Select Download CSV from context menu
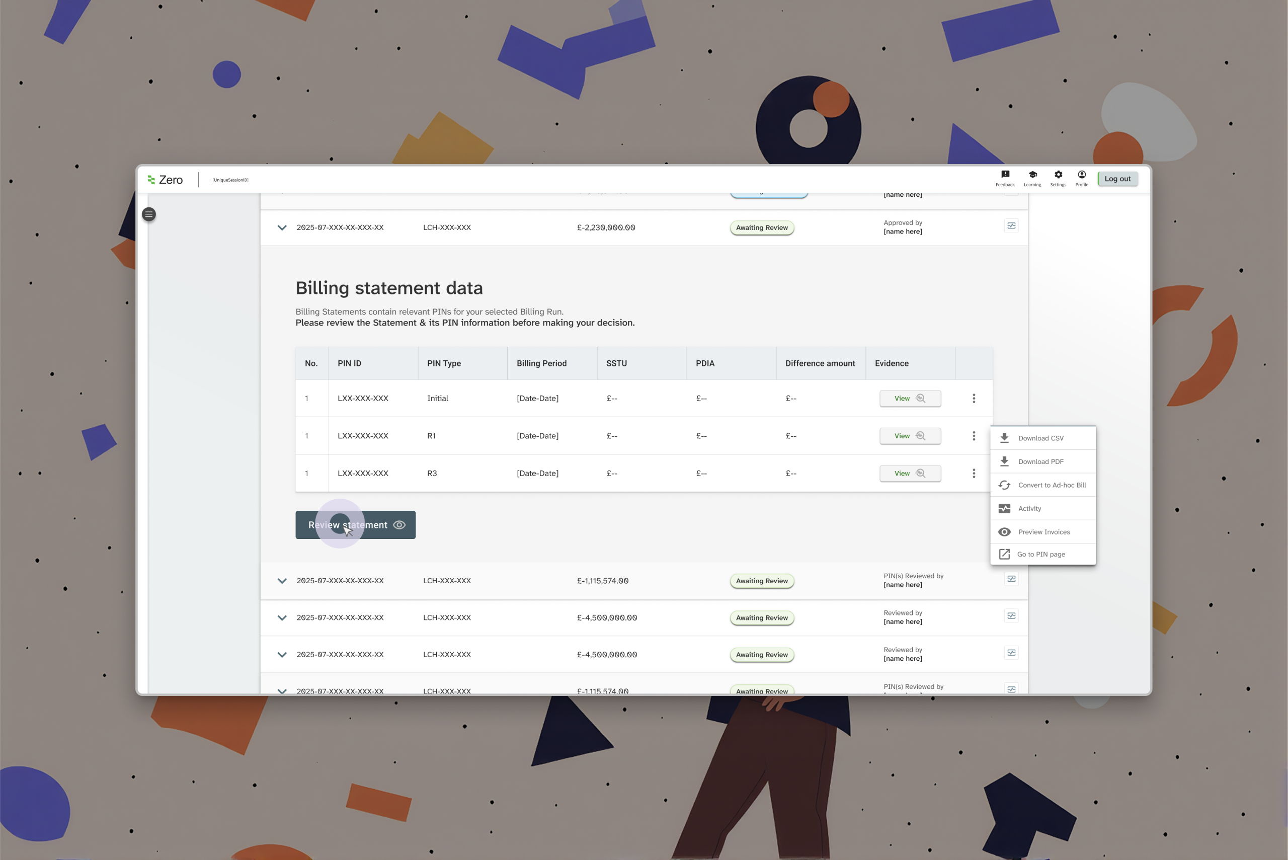This screenshot has height=860, width=1288. click(1040, 438)
